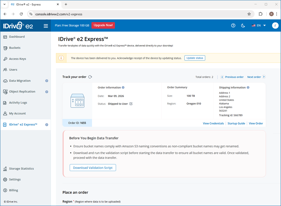Open Storage Statistics
Image resolution: width=281 pixels, height=206 pixels.
pyautogui.click(x=21, y=169)
